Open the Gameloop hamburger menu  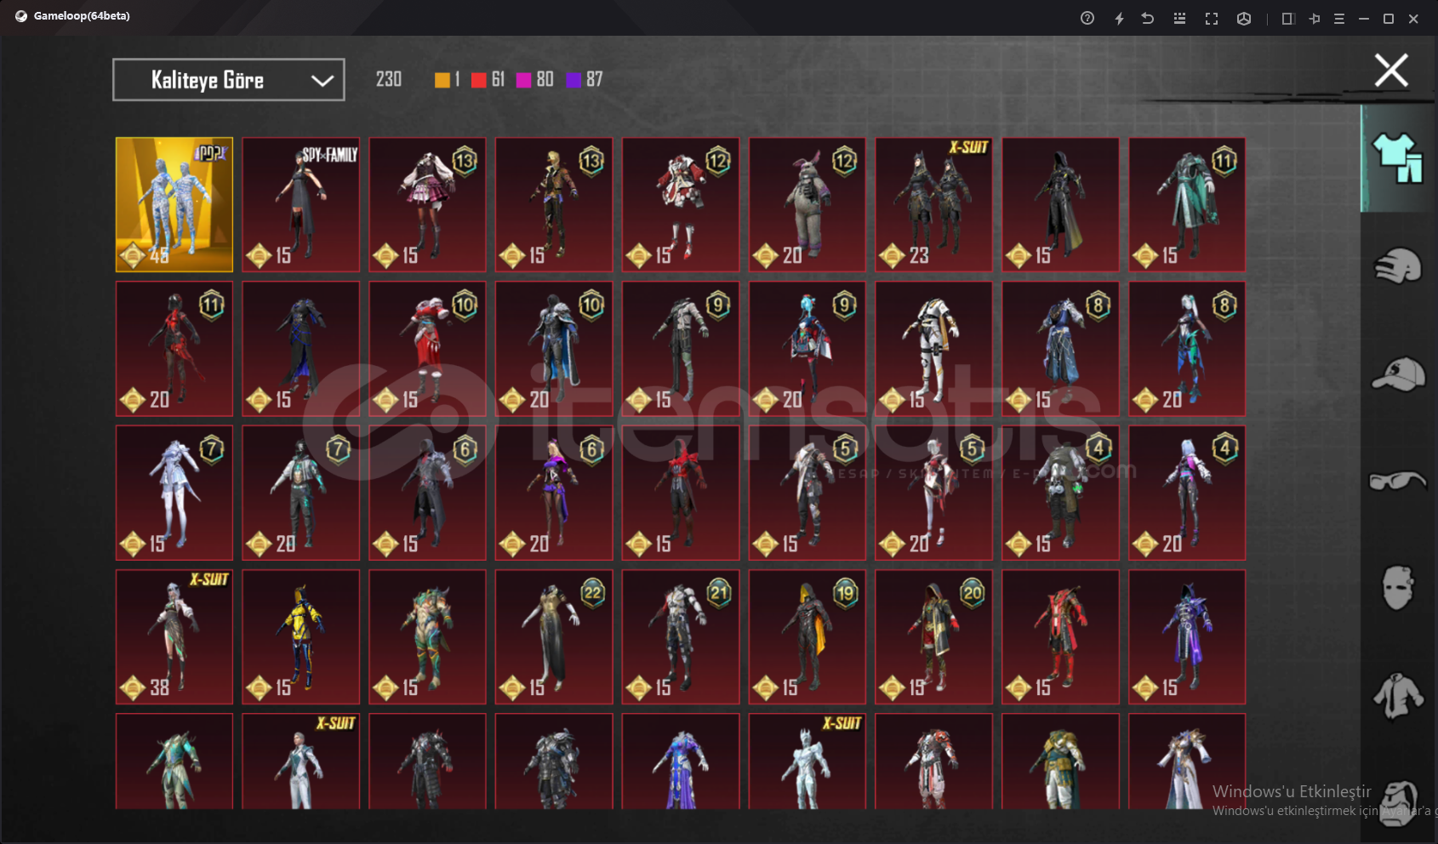click(1339, 18)
